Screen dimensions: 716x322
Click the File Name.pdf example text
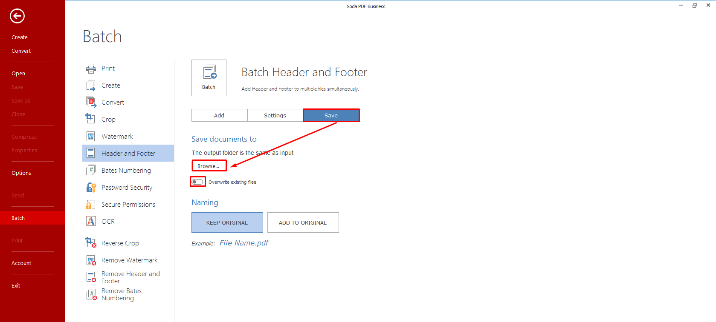[244, 243]
